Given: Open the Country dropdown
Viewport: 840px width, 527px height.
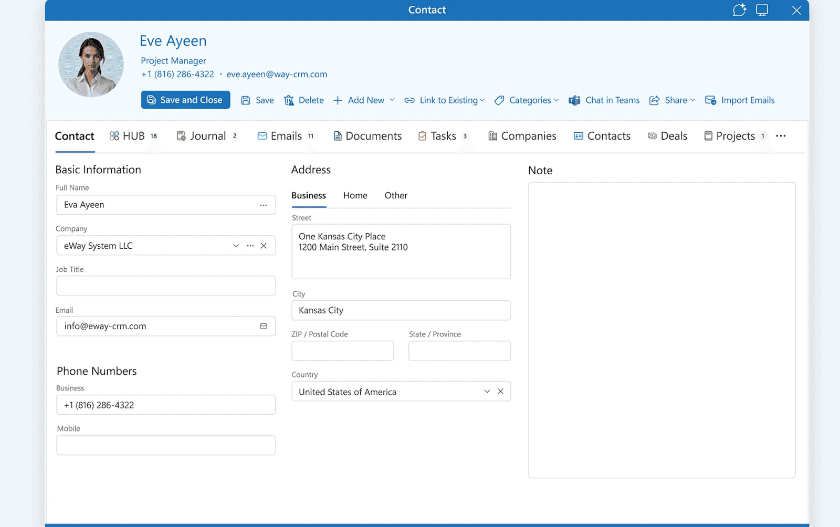Looking at the screenshot, I should [487, 391].
